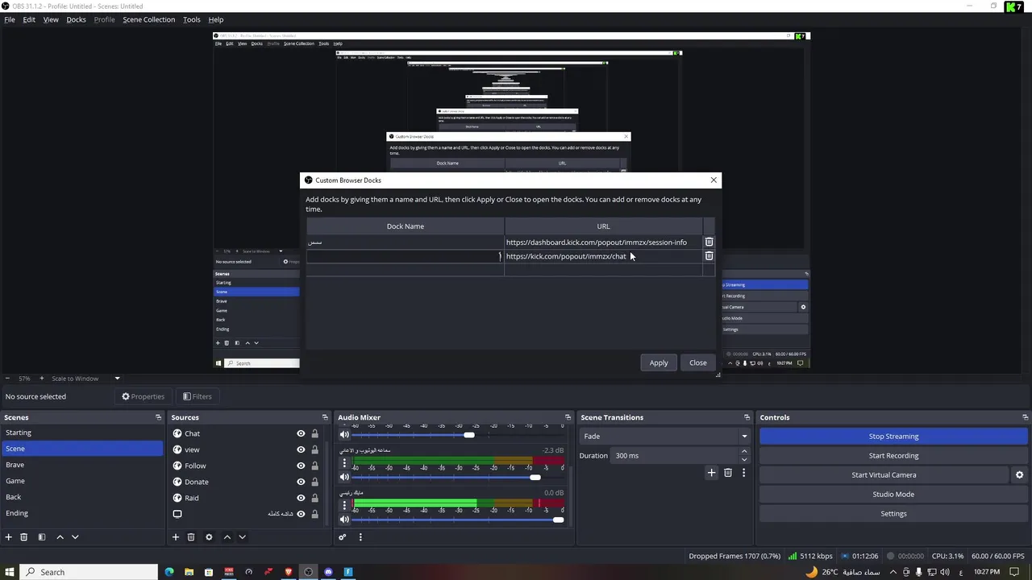Toggle the lock on the Donate source

(x=315, y=482)
